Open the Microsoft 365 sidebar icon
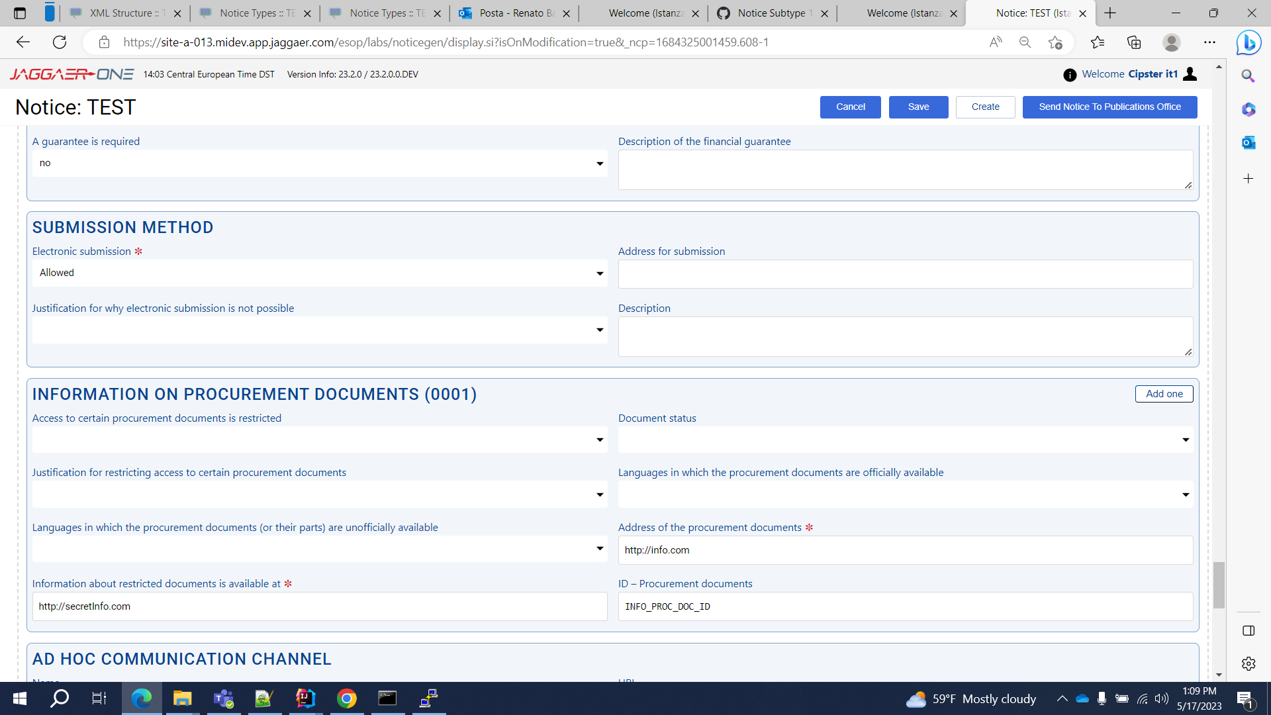1271x715 pixels. [1249, 109]
